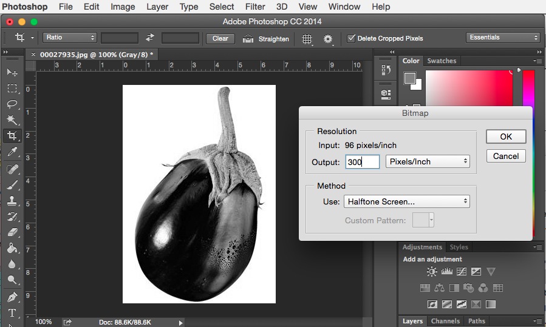Click the Straighten level icon
The image size is (546, 327).
(x=248, y=38)
